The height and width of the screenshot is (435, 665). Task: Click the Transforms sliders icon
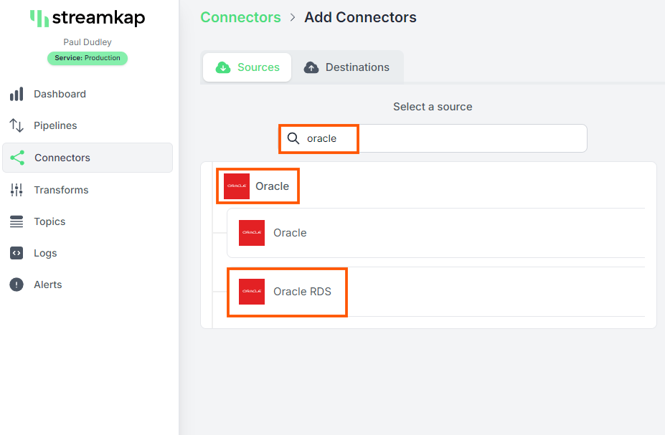tap(16, 190)
